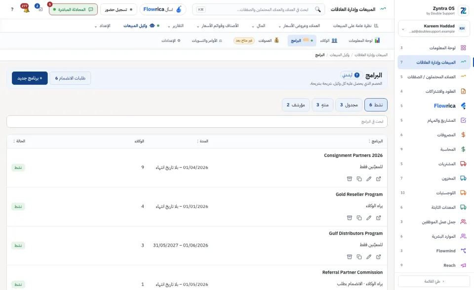This screenshot has height=290, width=474.
Task: Open the Referral Partner Commission program row
Action: pos(197,278)
